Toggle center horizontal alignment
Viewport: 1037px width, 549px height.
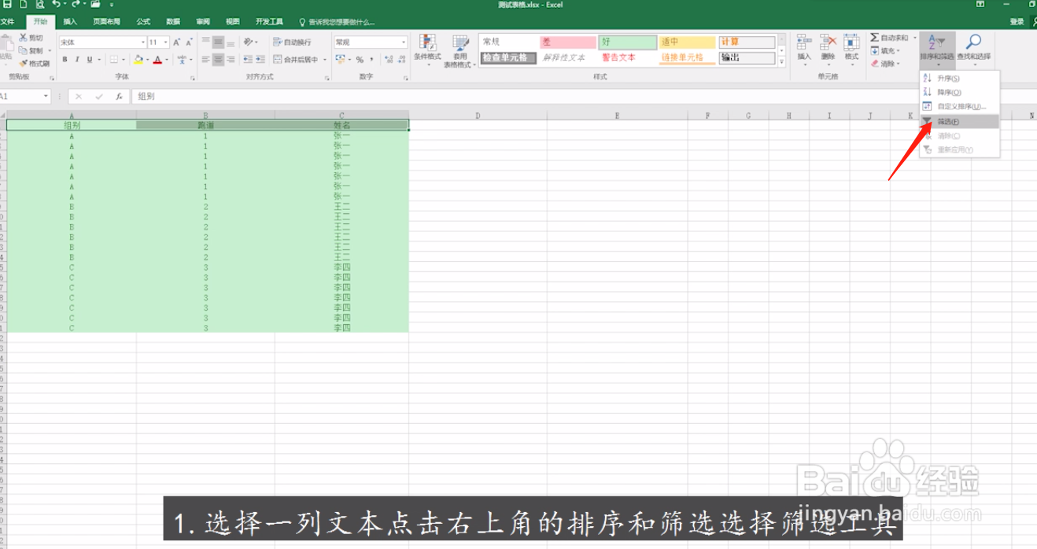coord(218,60)
